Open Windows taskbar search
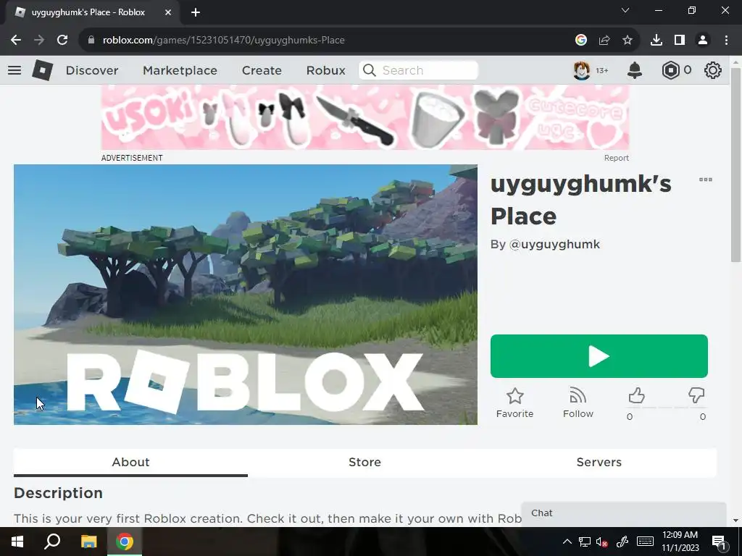The height and width of the screenshot is (556, 742). coord(52,542)
